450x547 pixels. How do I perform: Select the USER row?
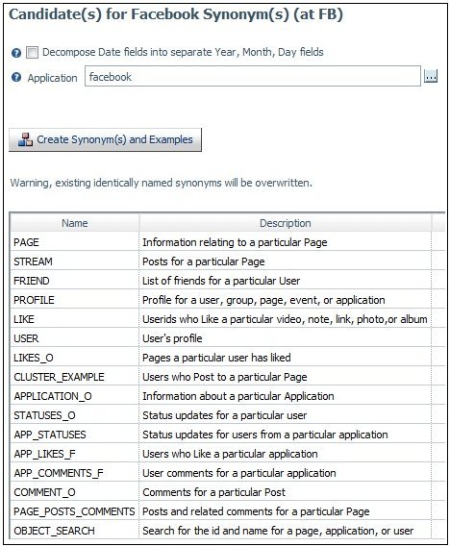[x=228, y=338]
